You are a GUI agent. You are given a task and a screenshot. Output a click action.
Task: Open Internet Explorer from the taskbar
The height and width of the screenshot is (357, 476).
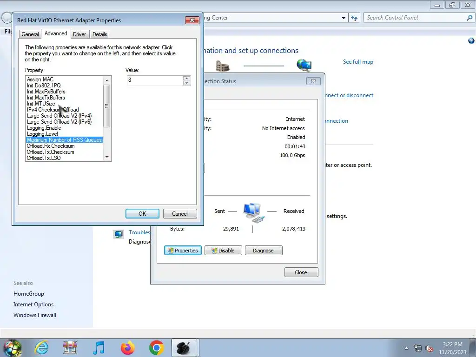[x=41, y=348]
